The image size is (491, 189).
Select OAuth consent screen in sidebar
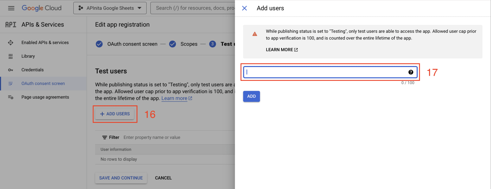43,83
